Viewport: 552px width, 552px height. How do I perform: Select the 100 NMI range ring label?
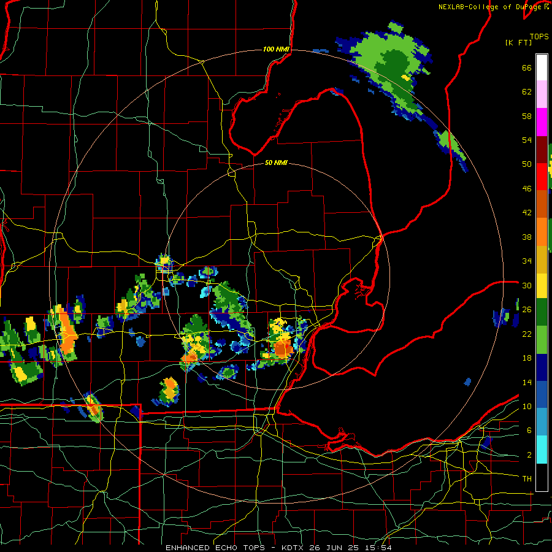276,49
